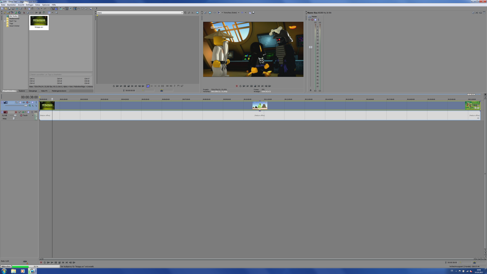The width and height of the screenshot is (487, 274).
Task: Expand the Nach Typ folder tree
Action: click(5, 21)
